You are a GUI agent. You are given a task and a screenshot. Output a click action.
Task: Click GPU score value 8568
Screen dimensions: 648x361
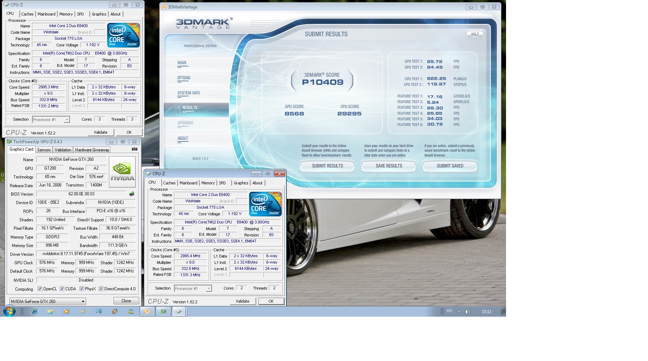point(294,114)
